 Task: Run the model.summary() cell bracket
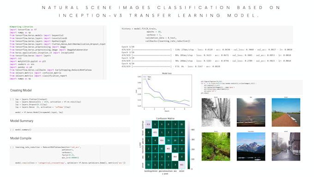click(x=12, y=130)
